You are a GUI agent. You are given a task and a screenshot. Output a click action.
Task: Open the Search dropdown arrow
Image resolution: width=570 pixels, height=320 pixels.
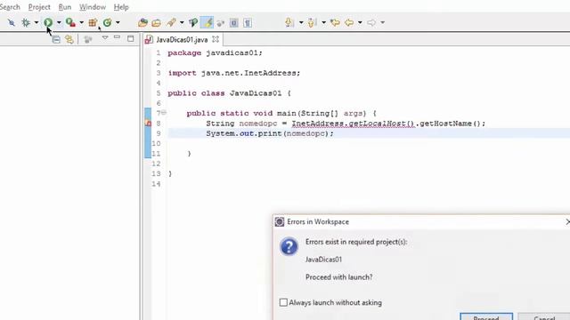tap(182, 22)
